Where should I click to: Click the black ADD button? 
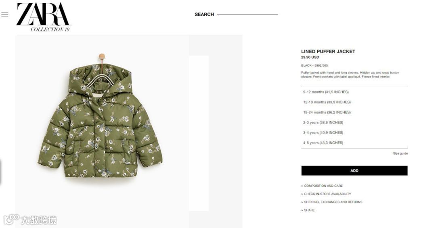tap(354, 171)
